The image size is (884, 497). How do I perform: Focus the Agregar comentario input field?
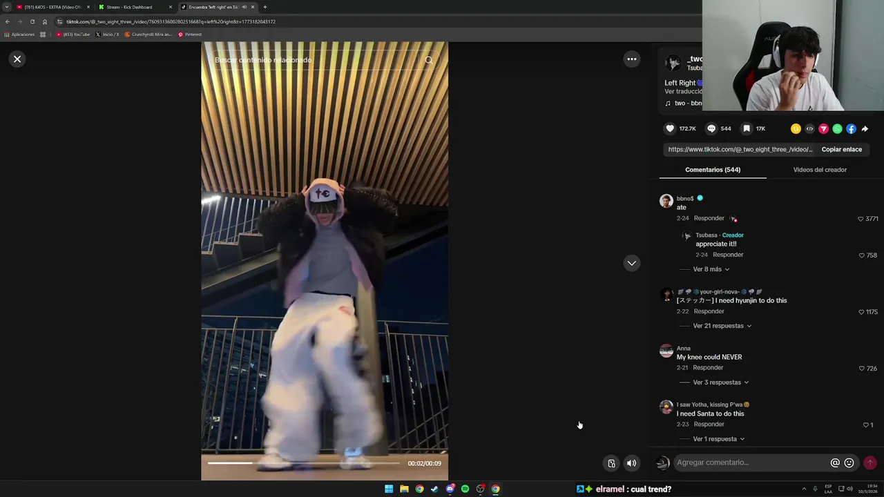[x=751, y=462]
